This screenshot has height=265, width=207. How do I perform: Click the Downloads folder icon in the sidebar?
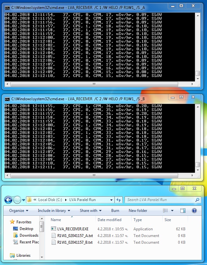click(16, 235)
